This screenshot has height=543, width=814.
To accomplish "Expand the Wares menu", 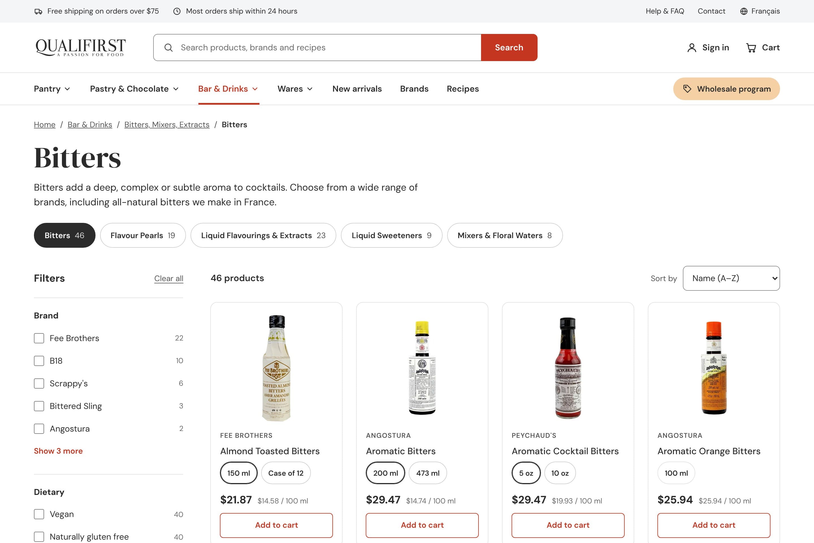I will (x=295, y=89).
